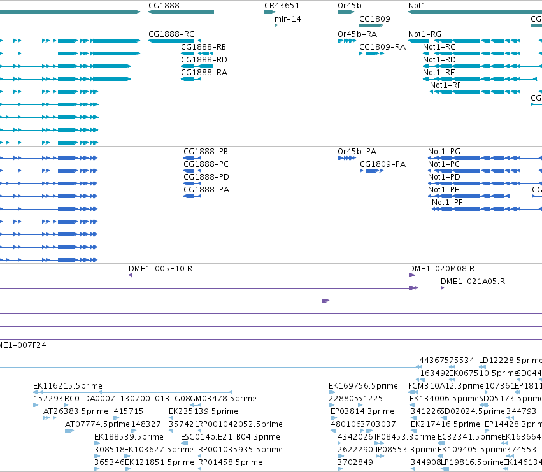Click the EK169756.5prime label
The height and width of the screenshot is (472, 542).
363,386
